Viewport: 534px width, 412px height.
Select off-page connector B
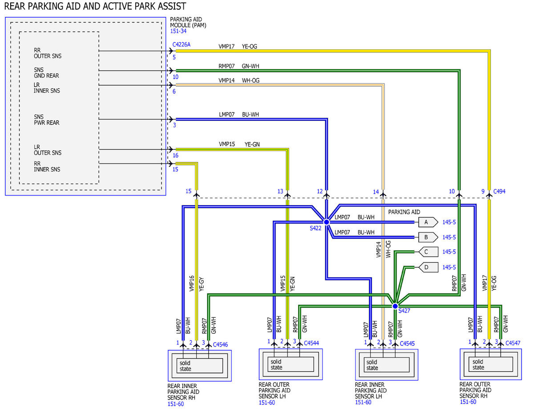428,237
